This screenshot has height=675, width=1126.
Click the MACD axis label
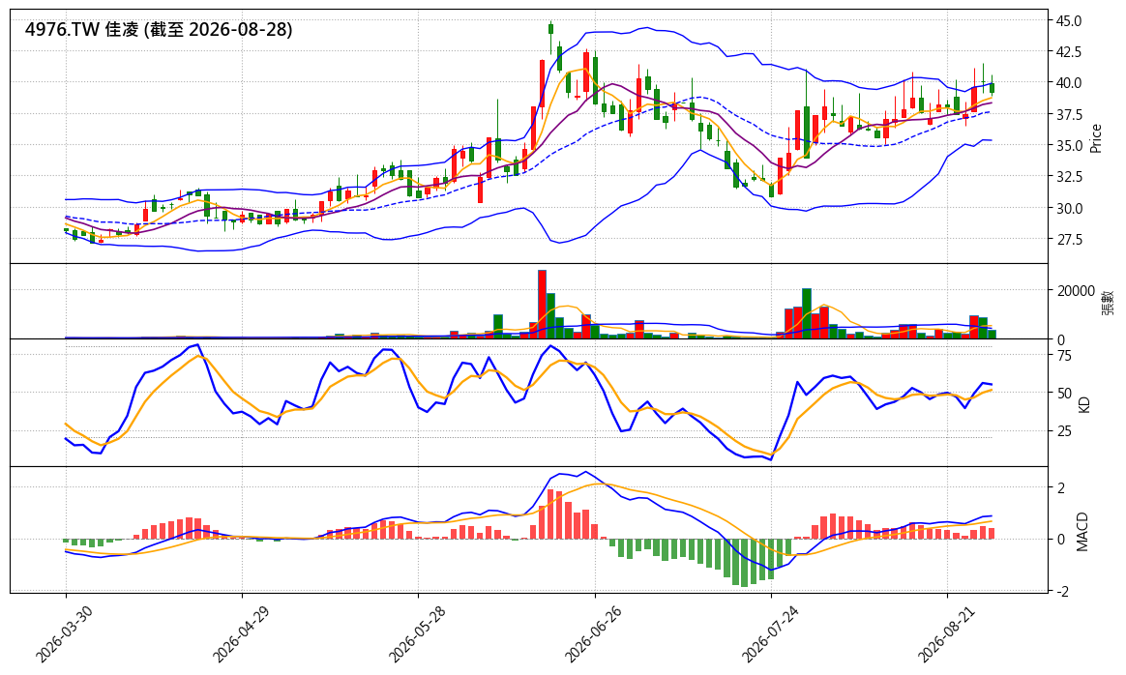coord(1082,532)
